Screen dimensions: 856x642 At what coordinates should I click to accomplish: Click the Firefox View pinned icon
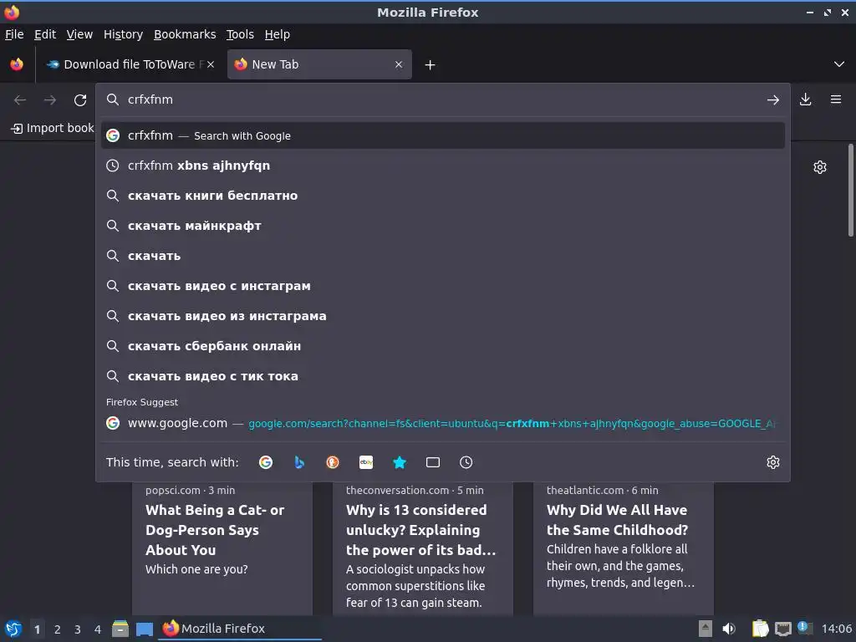coord(17,64)
